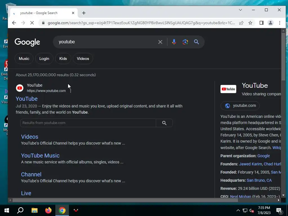
Task: Click the YouTube logo in knowledge panel
Action: 228,89
